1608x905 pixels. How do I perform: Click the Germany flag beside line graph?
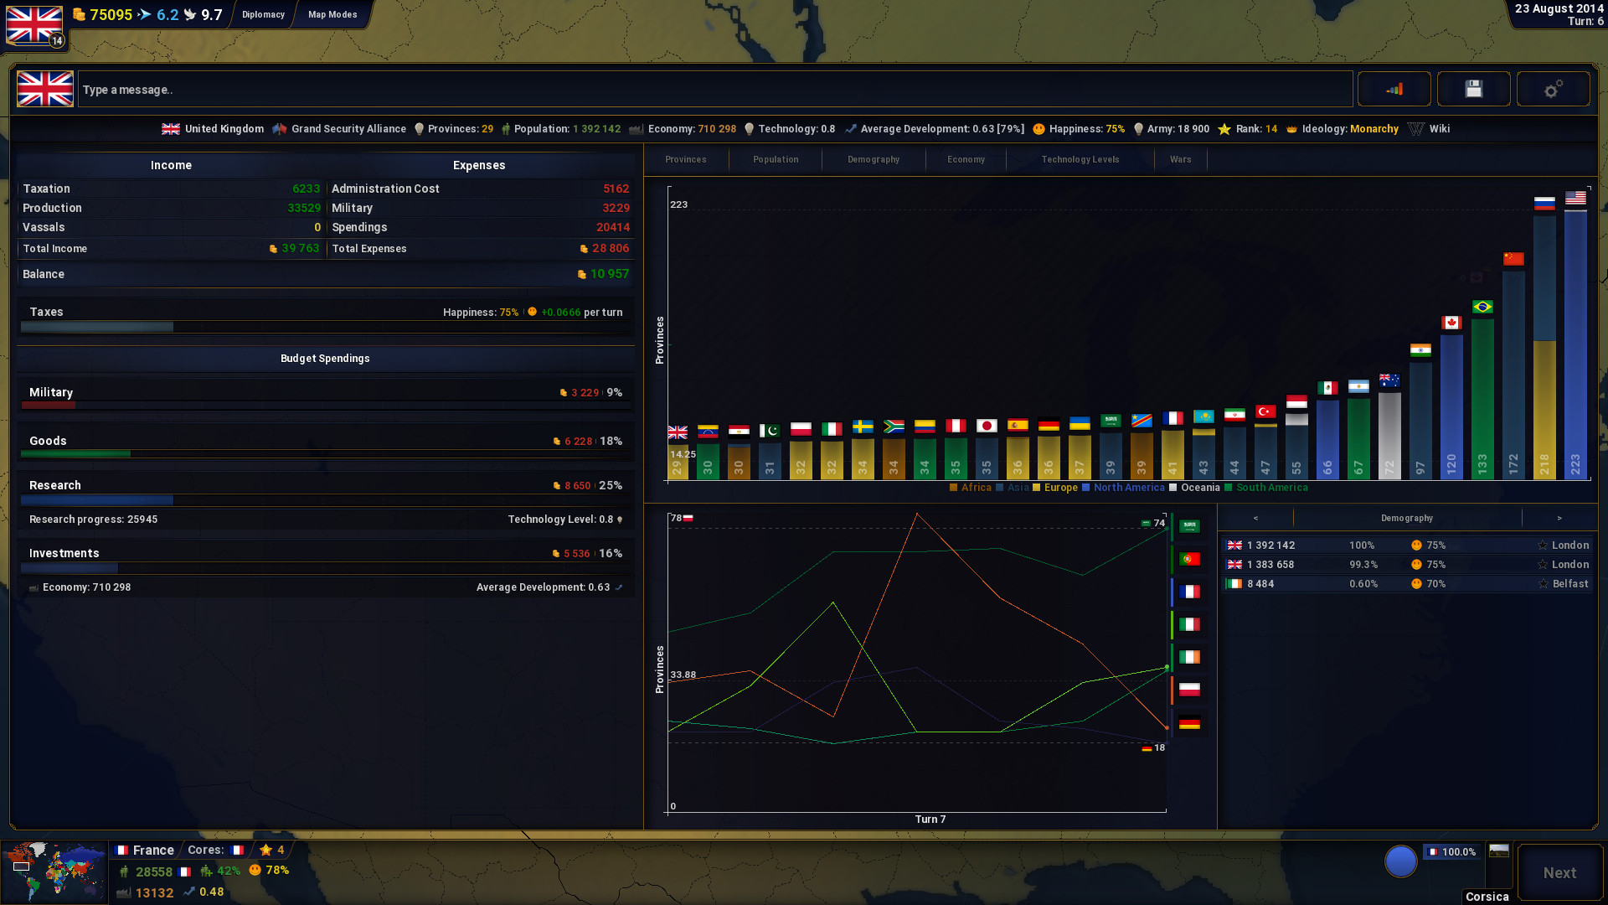[1189, 722]
